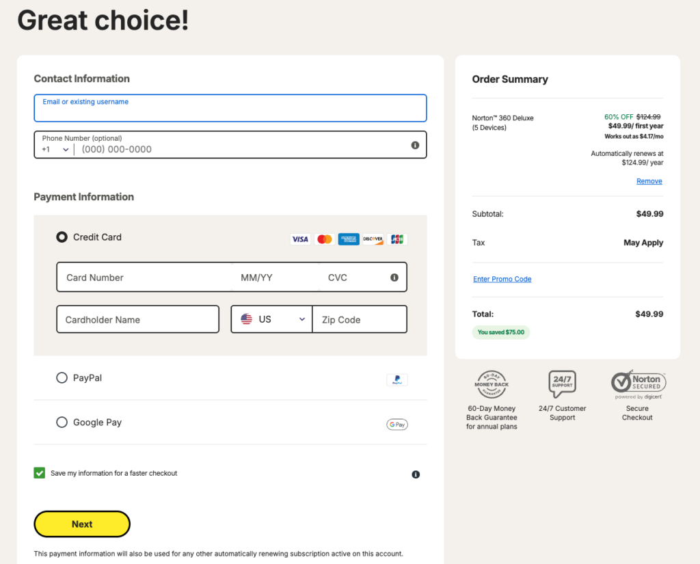Click the Subtotal $49.99 amount
The image size is (700, 564).
coord(649,214)
